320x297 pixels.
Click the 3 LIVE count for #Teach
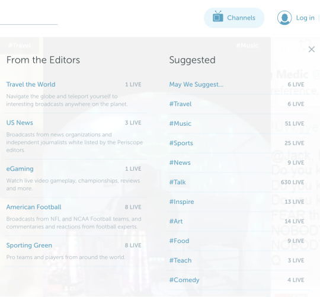point(296,260)
